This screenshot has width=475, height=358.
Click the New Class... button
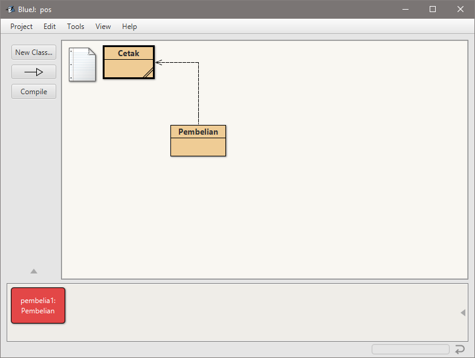pos(34,53)
